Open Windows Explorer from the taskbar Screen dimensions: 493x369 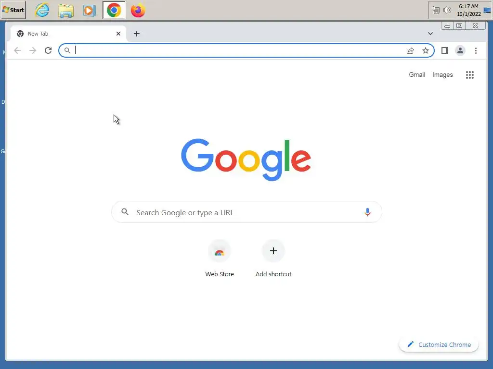[x=66, y=11]
